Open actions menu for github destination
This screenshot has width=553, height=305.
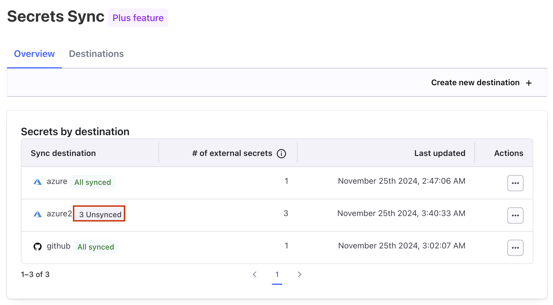pos(515,248)
